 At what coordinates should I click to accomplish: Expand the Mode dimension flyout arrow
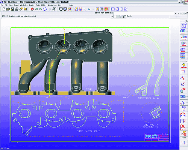187,143
